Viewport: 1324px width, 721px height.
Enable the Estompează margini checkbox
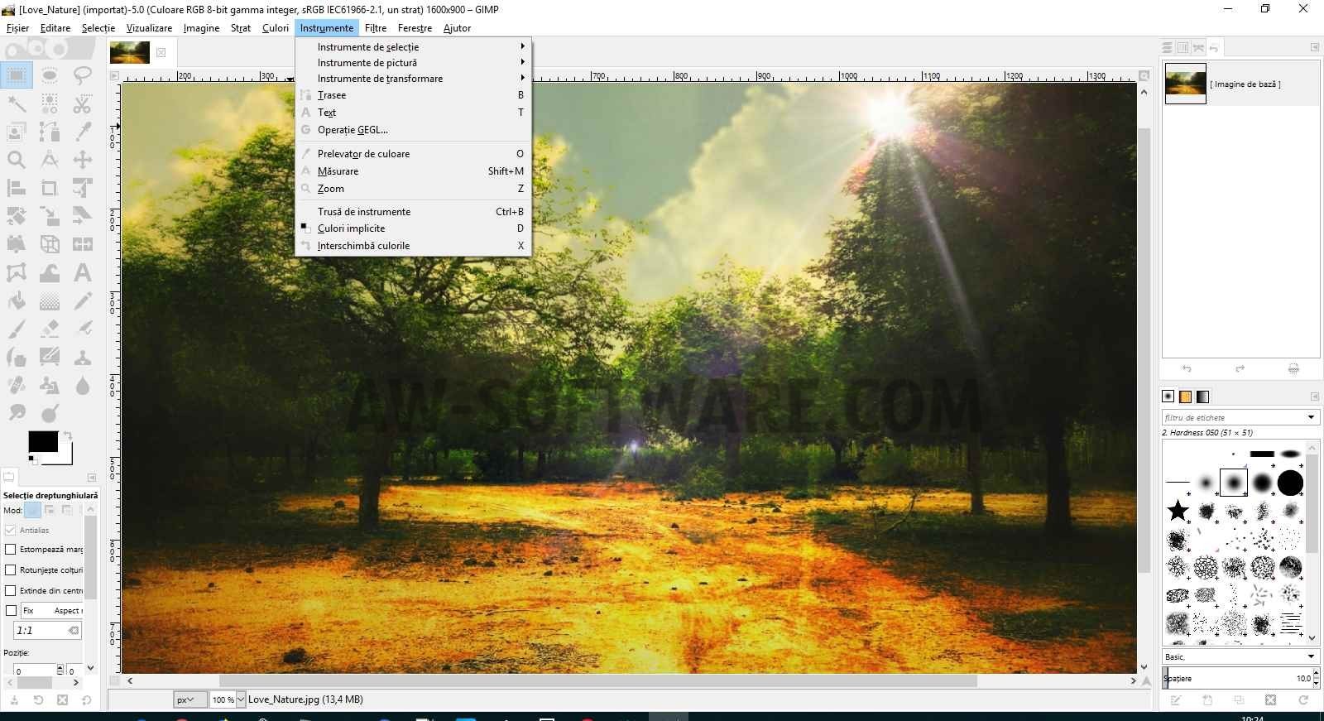(11, 549)
